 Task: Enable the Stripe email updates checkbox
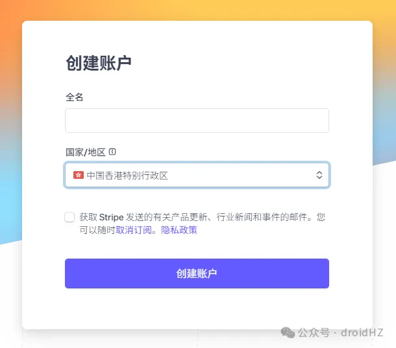[70, 217]
